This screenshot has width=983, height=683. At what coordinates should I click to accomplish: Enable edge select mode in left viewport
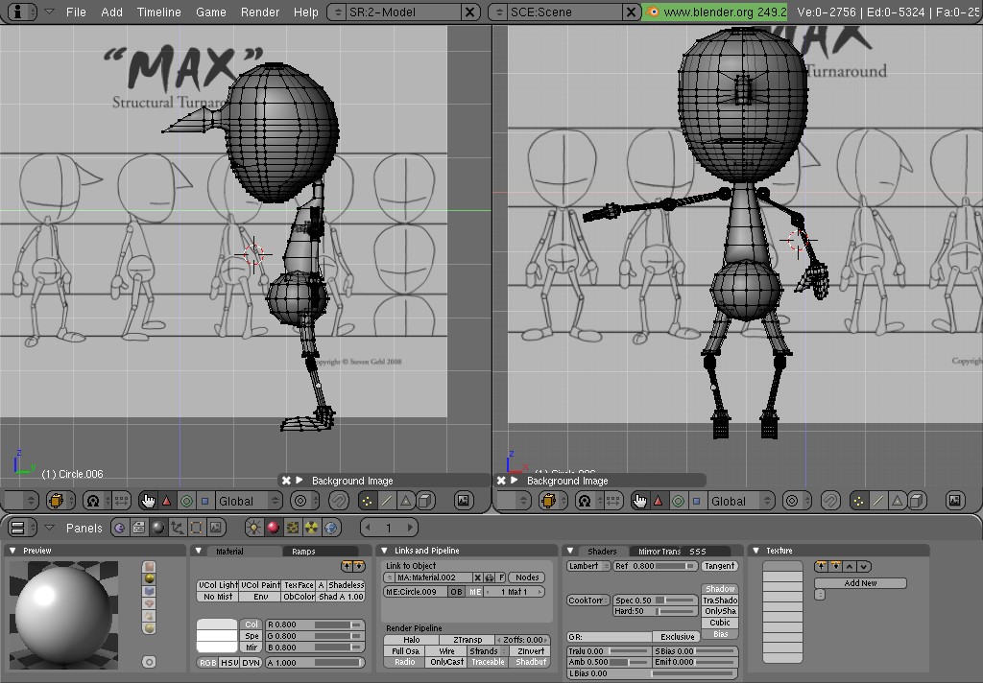387,501
